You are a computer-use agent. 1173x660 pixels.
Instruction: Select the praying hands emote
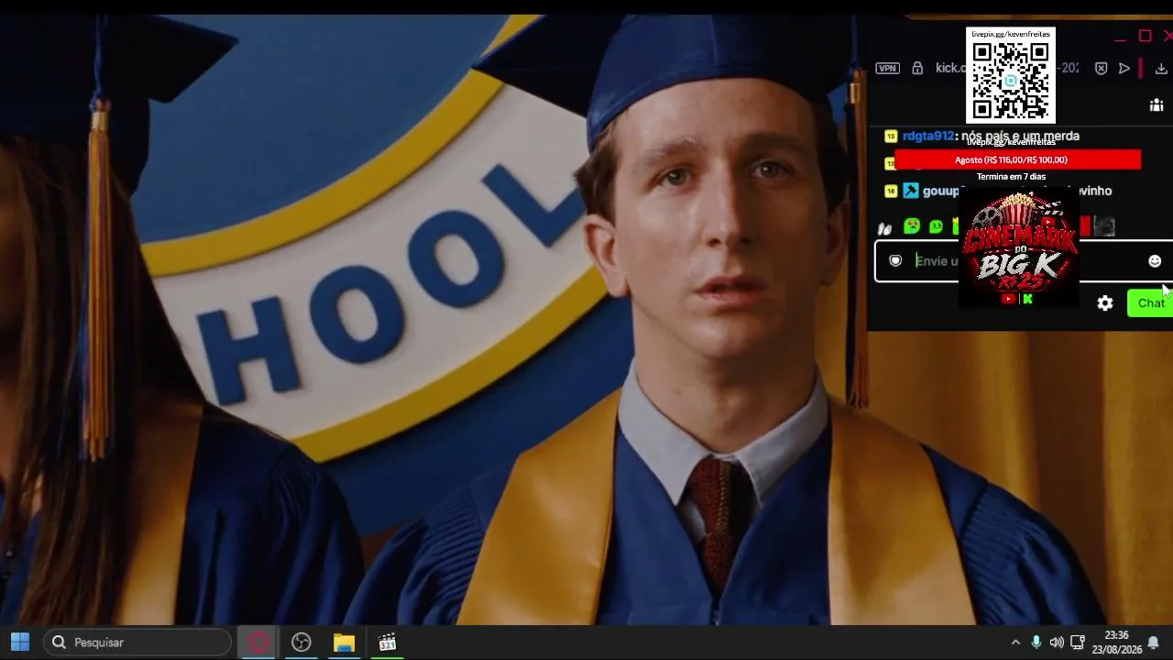point(885,227)
